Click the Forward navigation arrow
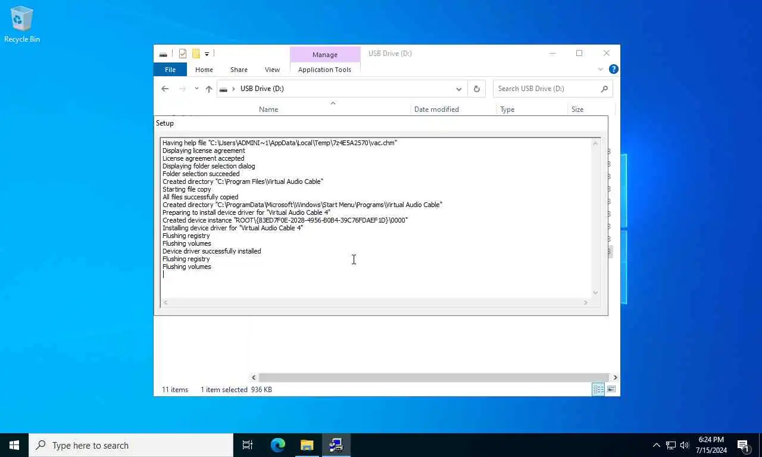This screenshot has width=762, height=457. coord(182,89)
